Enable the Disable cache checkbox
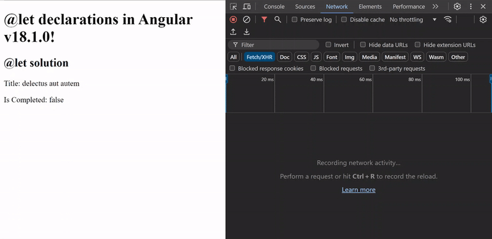The height and width of the screenshot is (239, 492). tap(344, 20)
